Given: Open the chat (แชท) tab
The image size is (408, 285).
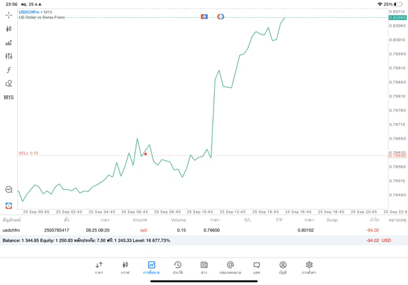Looking at the screenshot, I should click(256, 267).
